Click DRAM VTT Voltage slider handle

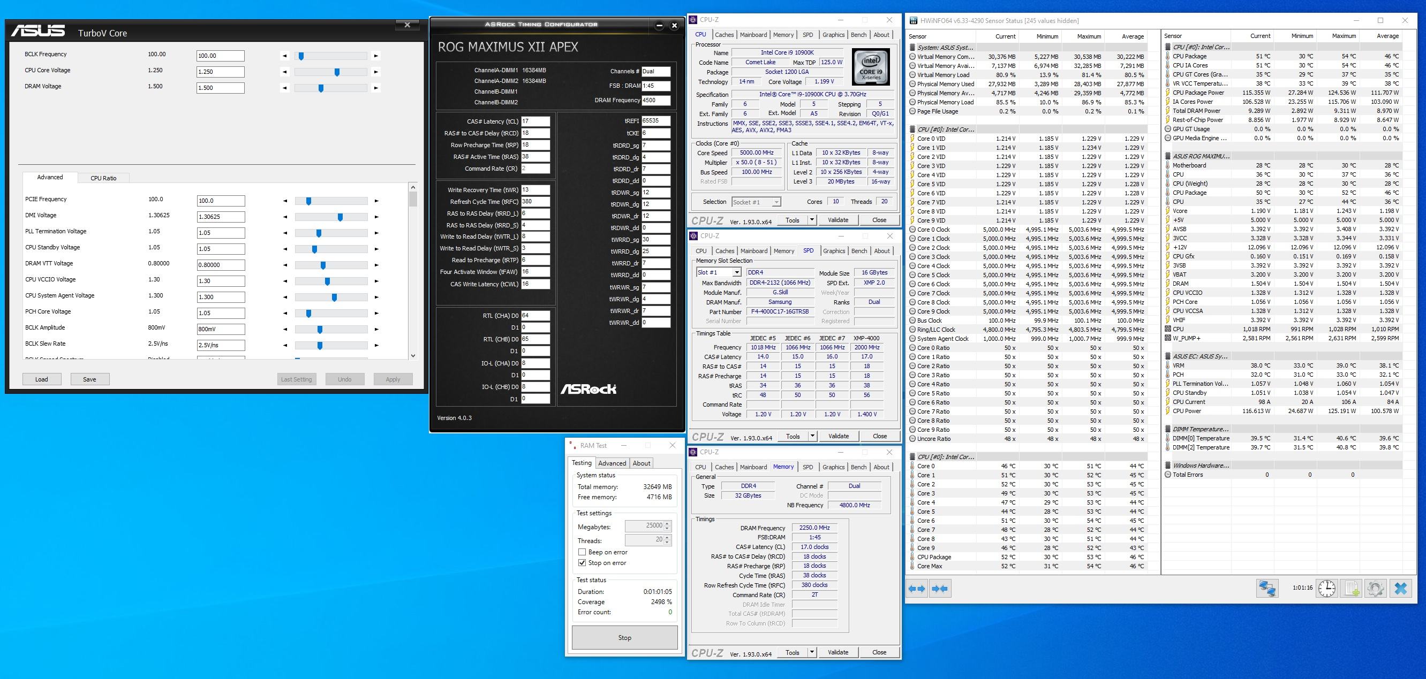[x=323, y=265]
